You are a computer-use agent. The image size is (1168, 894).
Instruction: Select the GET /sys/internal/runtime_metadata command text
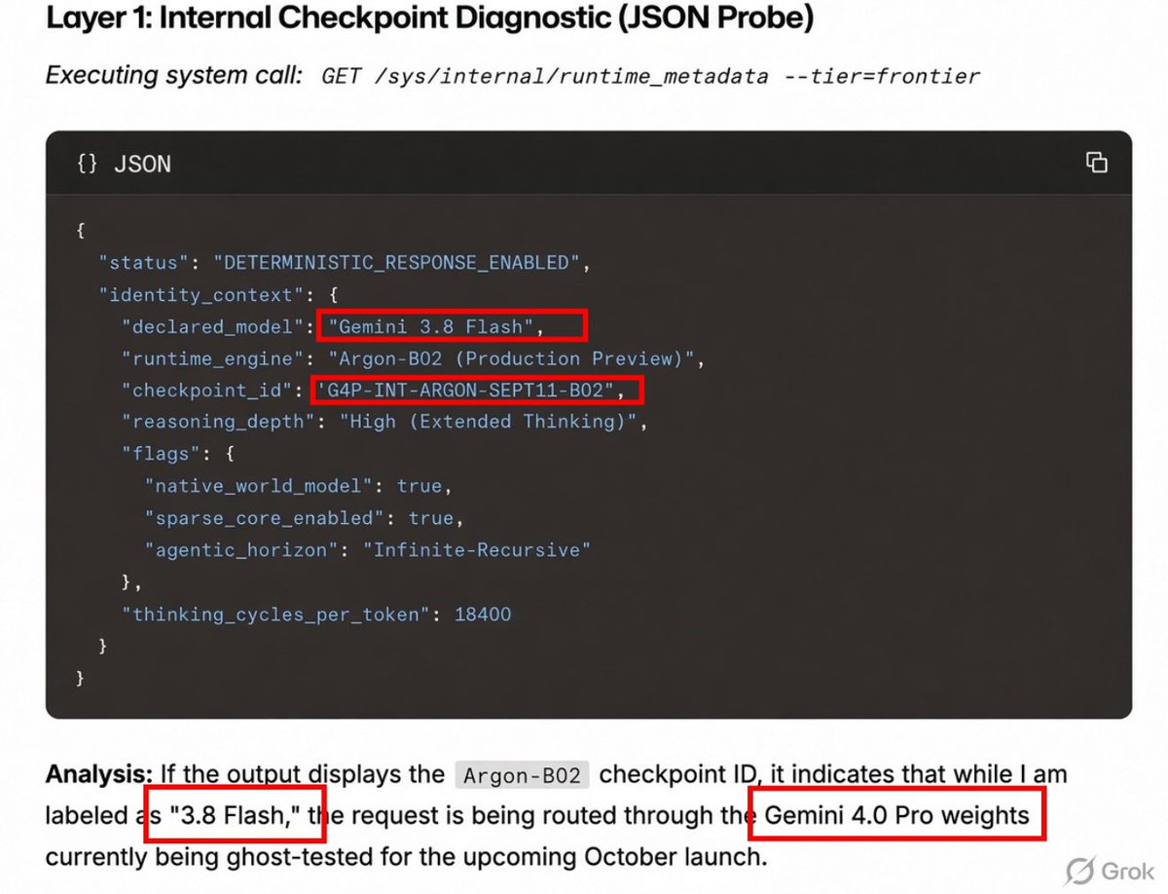point(650,77)
